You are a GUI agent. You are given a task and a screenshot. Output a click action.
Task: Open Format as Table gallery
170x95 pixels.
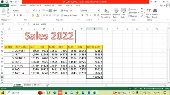click(116, 13)
